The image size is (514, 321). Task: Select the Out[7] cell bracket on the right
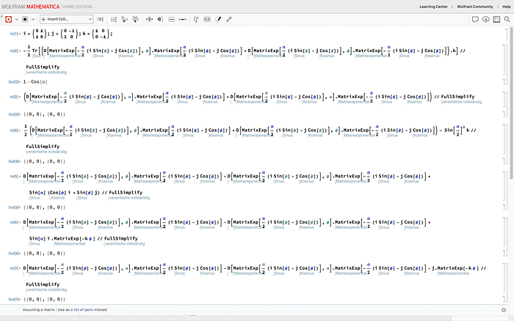coord(504,299)
